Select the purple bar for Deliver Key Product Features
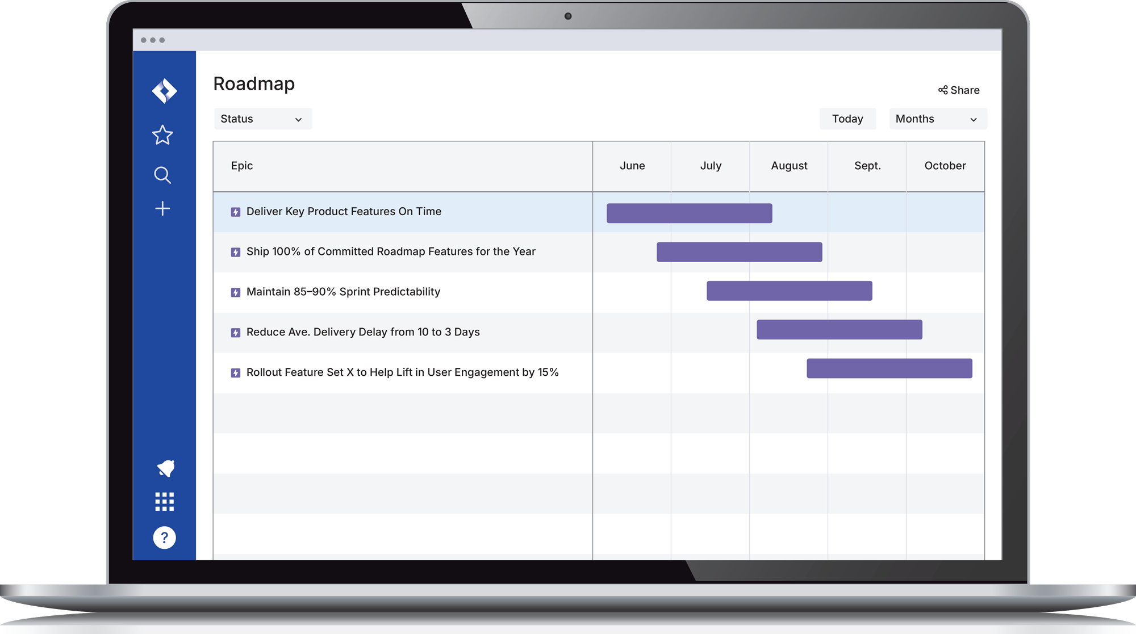Viewport: 1136px width, 634px height. [x=689, y=213]
